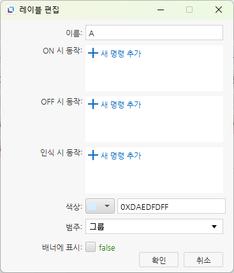The width and height of the screenshot is (234, 273).
Task: Open the 색상 color picker dropdown arrow
Action: pos(107,206)
